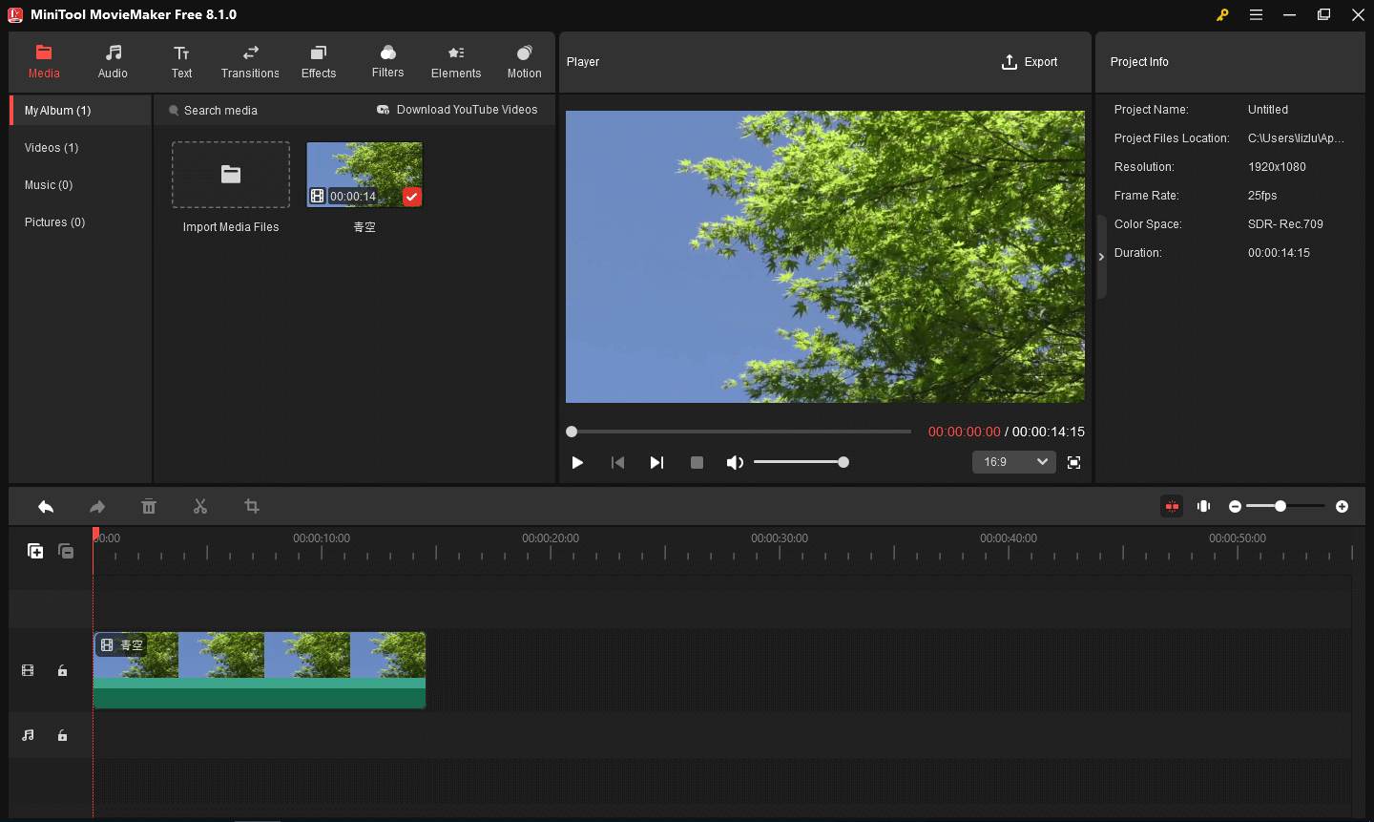Click the Export button
Image resolution: width=1374 pixels, height=822 pixels.
(1030, 62)
